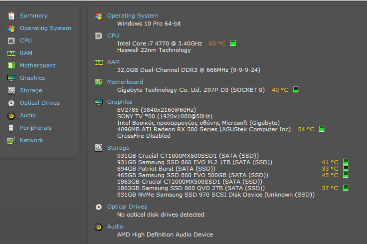The height and width of the screenshot is (244, 367).
Task: Click the 931GB Crucial CT1000MX500SSD1 line
Action: tap(188, 156)
